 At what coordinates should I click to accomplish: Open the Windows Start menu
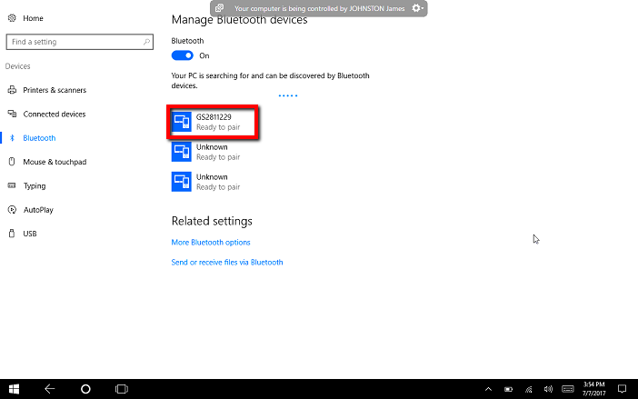[15, 388]
